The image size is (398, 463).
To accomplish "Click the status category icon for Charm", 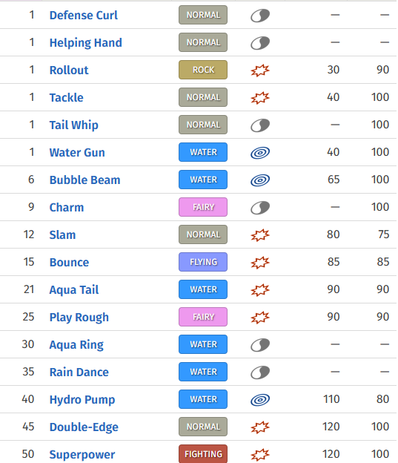I will click(x=260, y=208).
